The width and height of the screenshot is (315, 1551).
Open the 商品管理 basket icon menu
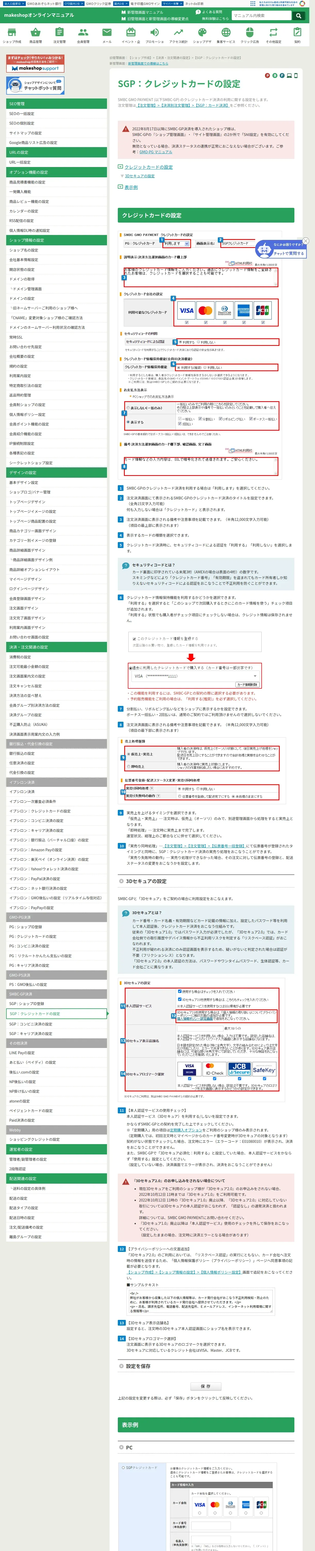coord(35,35)
